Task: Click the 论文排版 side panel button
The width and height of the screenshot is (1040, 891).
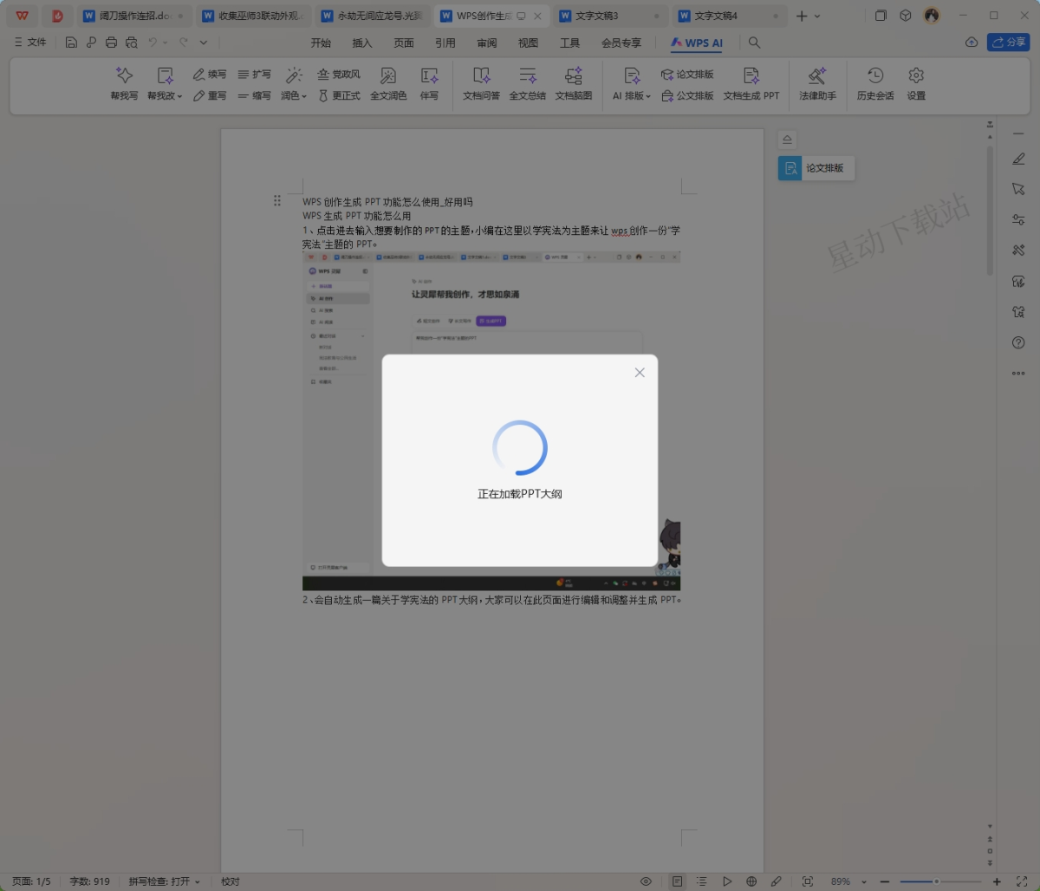Action: pos(816,168)
